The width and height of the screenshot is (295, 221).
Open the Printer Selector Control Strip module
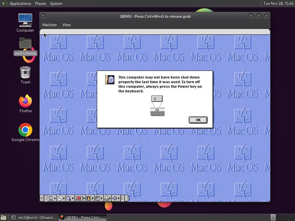[x=106, y=198]
